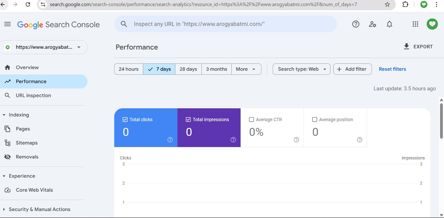The image size is (444, 218).
Task: Open the Help question mark icon
Action: [x=355, y=24]
